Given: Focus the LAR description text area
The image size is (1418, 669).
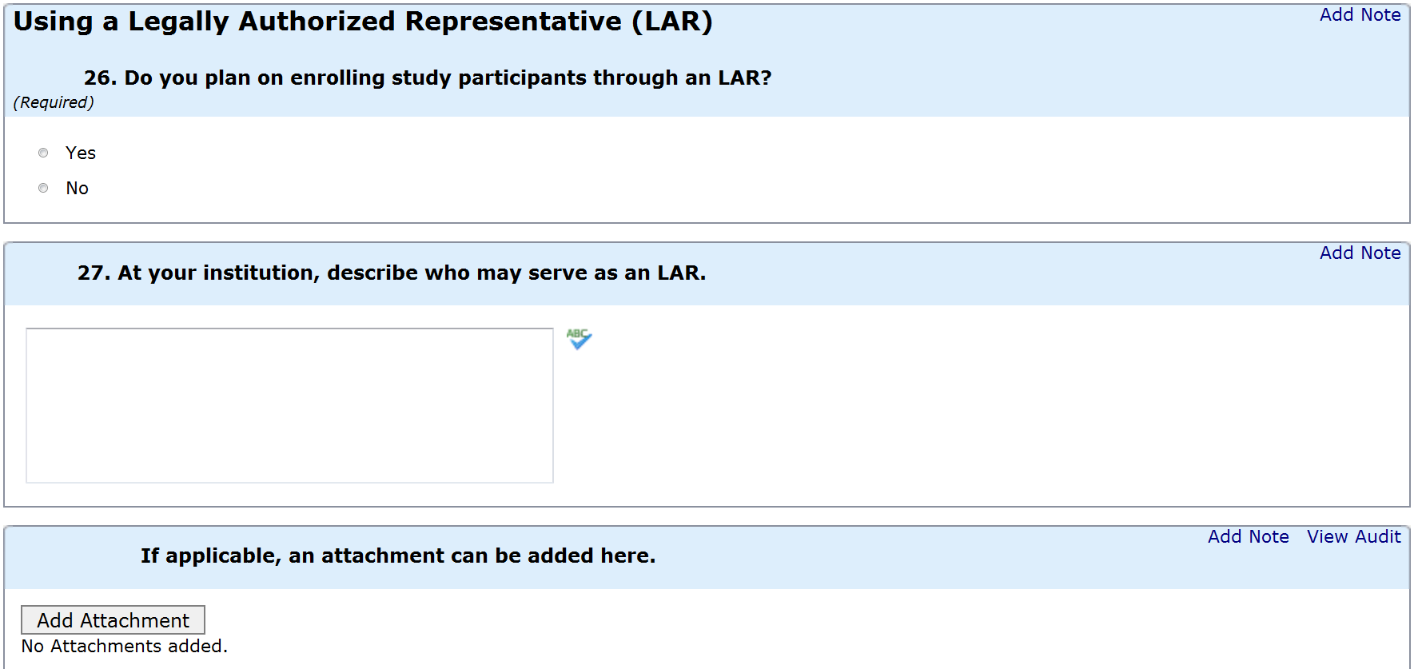Looking at the screenshot, I should (289, 405).
